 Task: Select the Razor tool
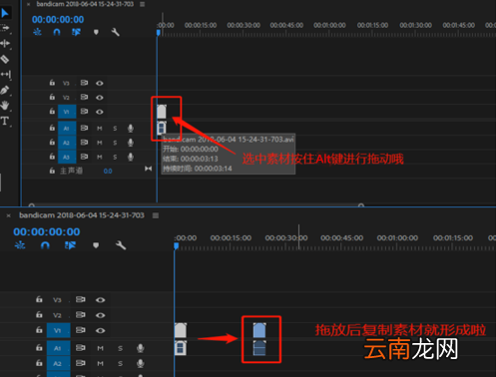pyautogui.click(x=5, y=59)
